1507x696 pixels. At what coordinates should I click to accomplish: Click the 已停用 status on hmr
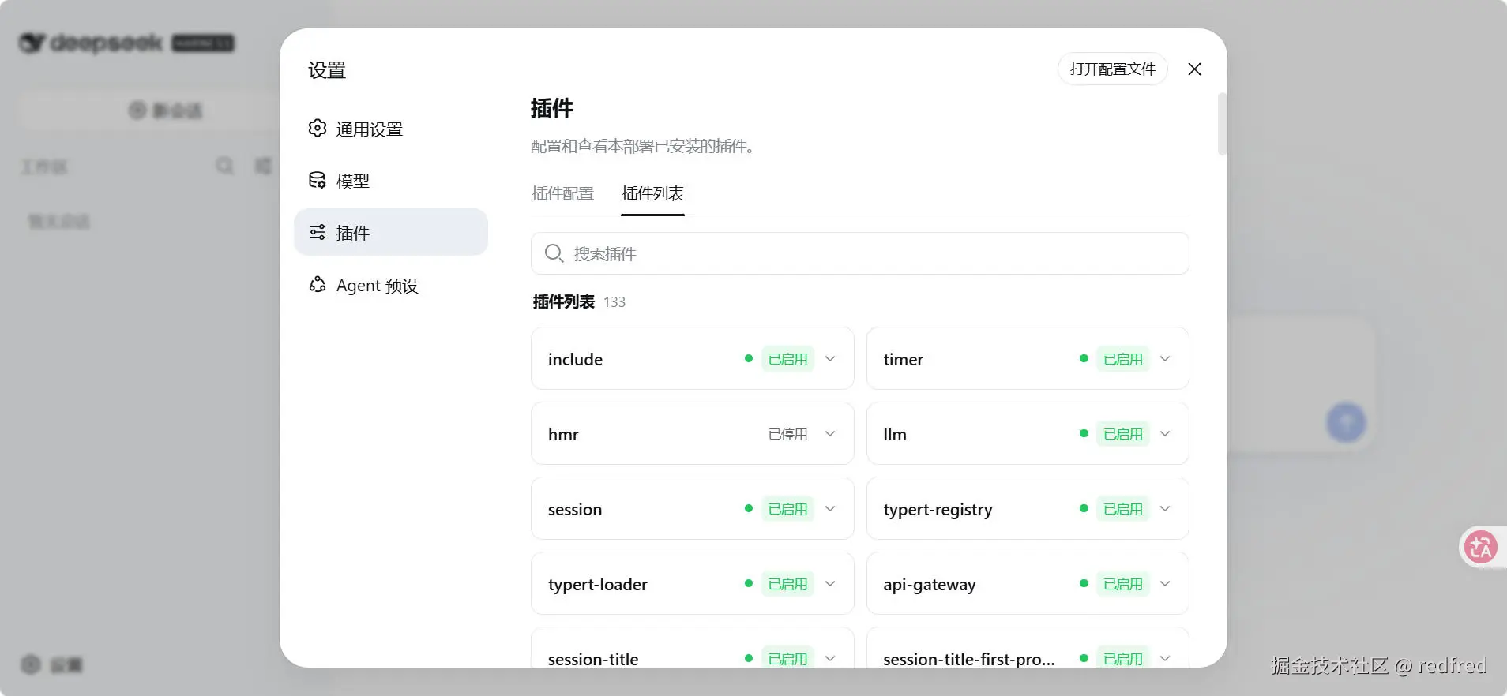[x=787, y=434]
